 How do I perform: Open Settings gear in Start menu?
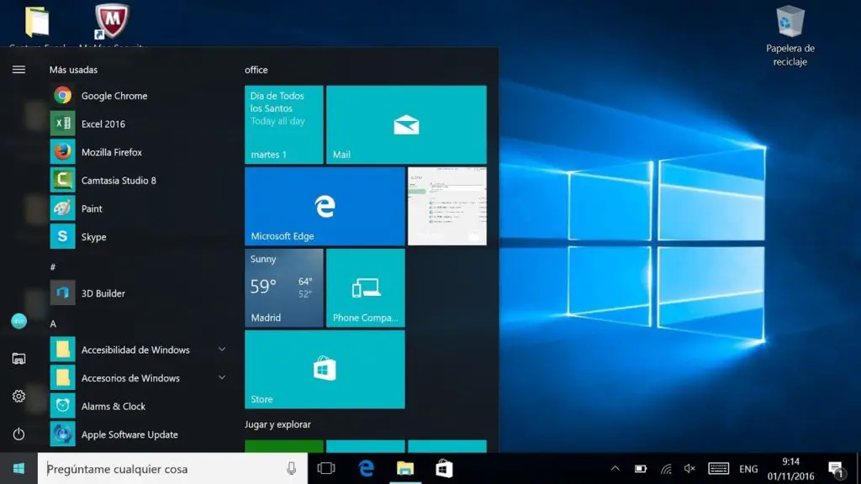(x=18, y=396)
